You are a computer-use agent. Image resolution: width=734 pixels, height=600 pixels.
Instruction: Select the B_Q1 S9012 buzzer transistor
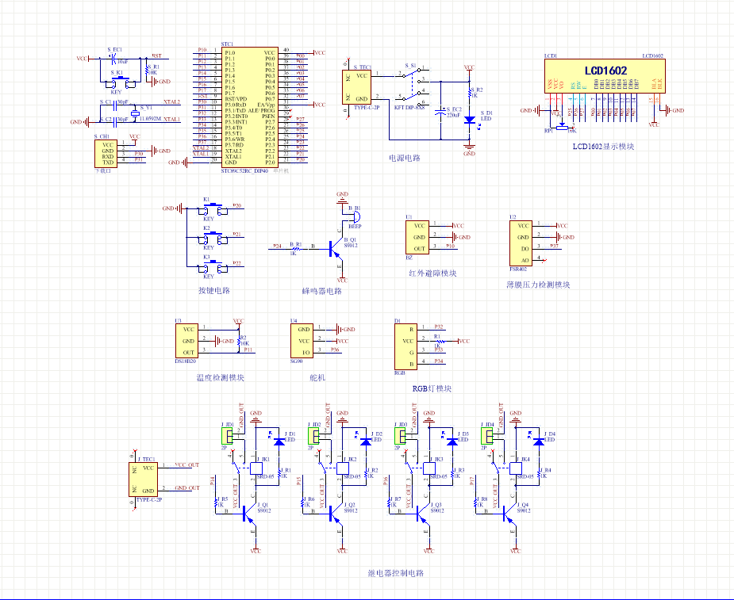pos(340,247)
